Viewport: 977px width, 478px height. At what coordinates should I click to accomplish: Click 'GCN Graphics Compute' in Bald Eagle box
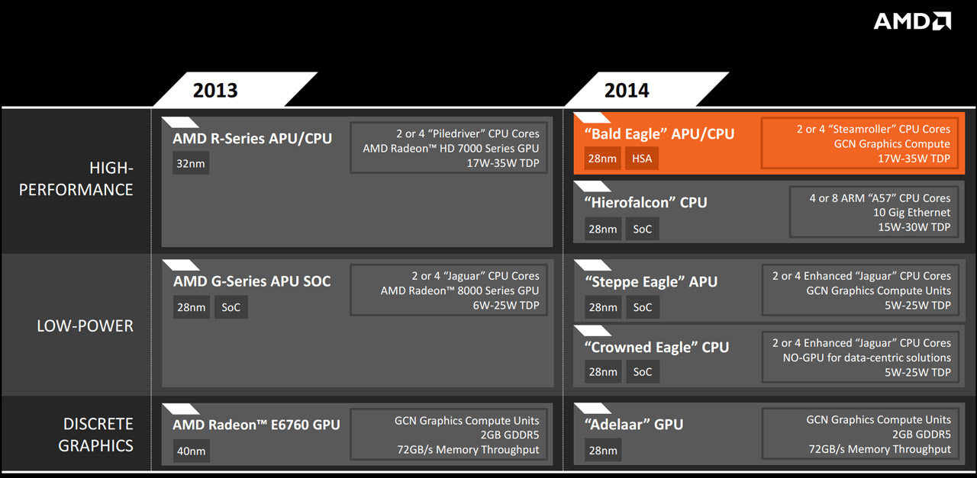pyautogui.click(x=892, y=143)
